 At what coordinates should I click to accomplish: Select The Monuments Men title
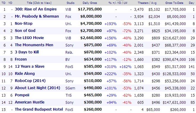[34, 45]
